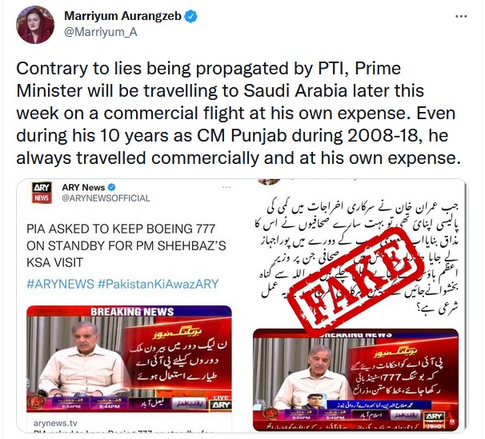
Task: Open the right breaking news video thumbnail
Action: point(355,380)
